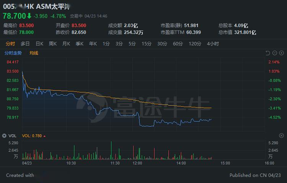Switch to the 多日 tab
Screen dimensions: 287x183
tap(25, 44)
